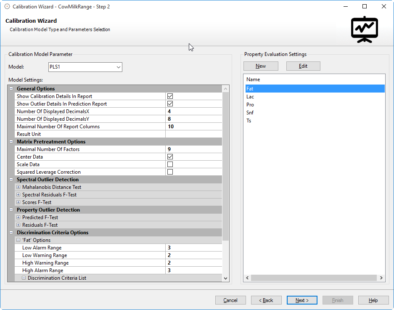Image resolution: width=394 pixels, height=310 pixels.
Task: Expand the Spectral Residuals F-Test node
Action: coord(18,195)
